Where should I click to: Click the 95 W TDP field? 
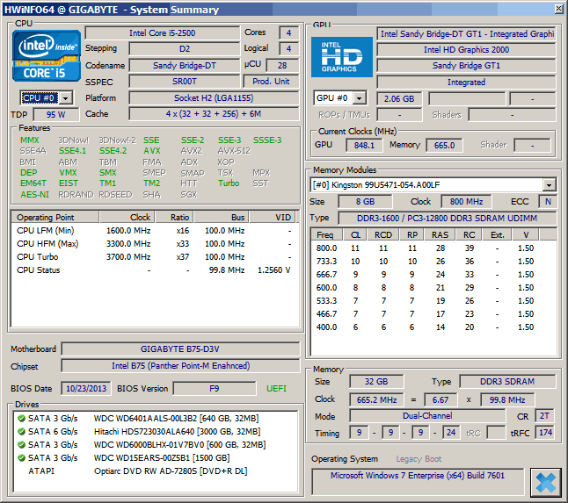coord(55,115)
